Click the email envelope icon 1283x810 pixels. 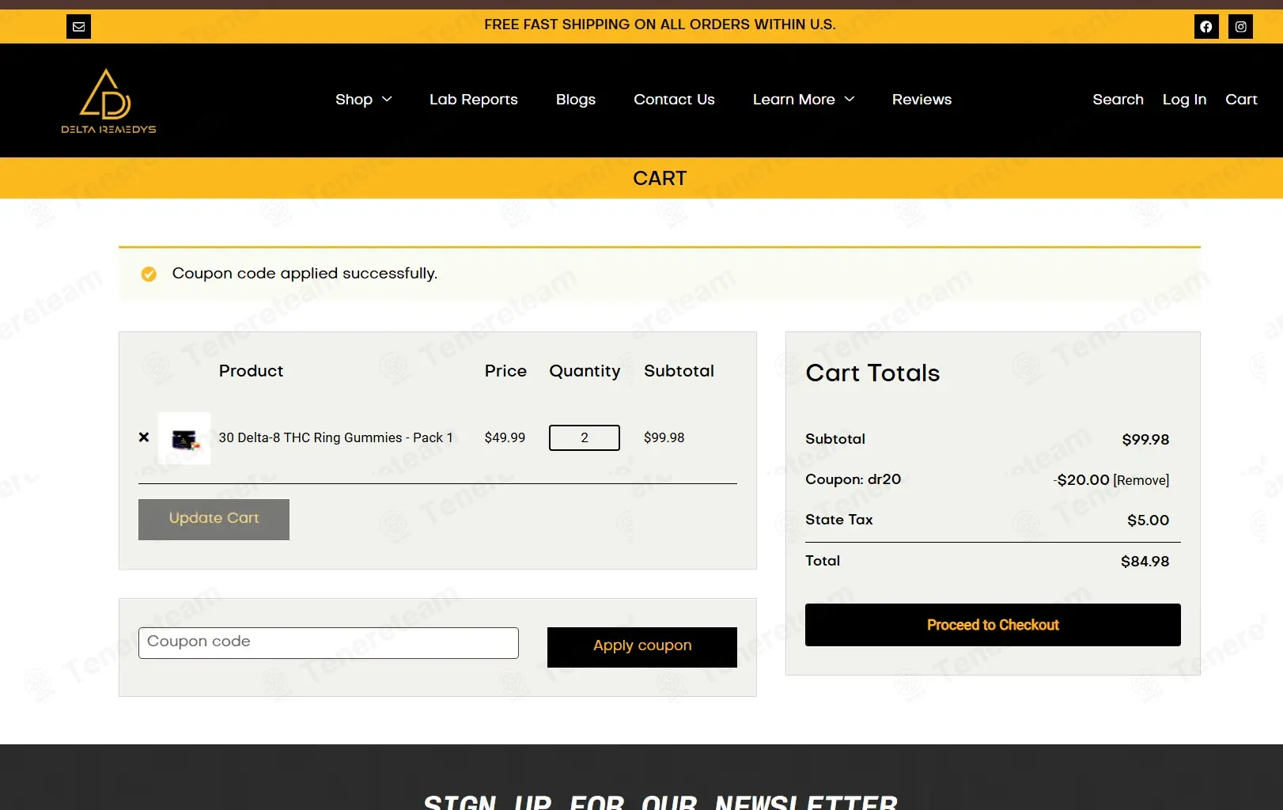coord(78,26)
